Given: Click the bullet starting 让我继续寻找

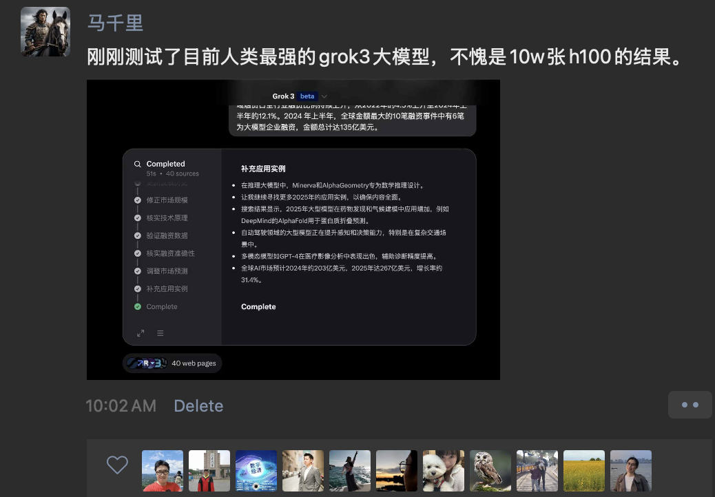Looking at the screenshot, I should click(x=322, y=198).
